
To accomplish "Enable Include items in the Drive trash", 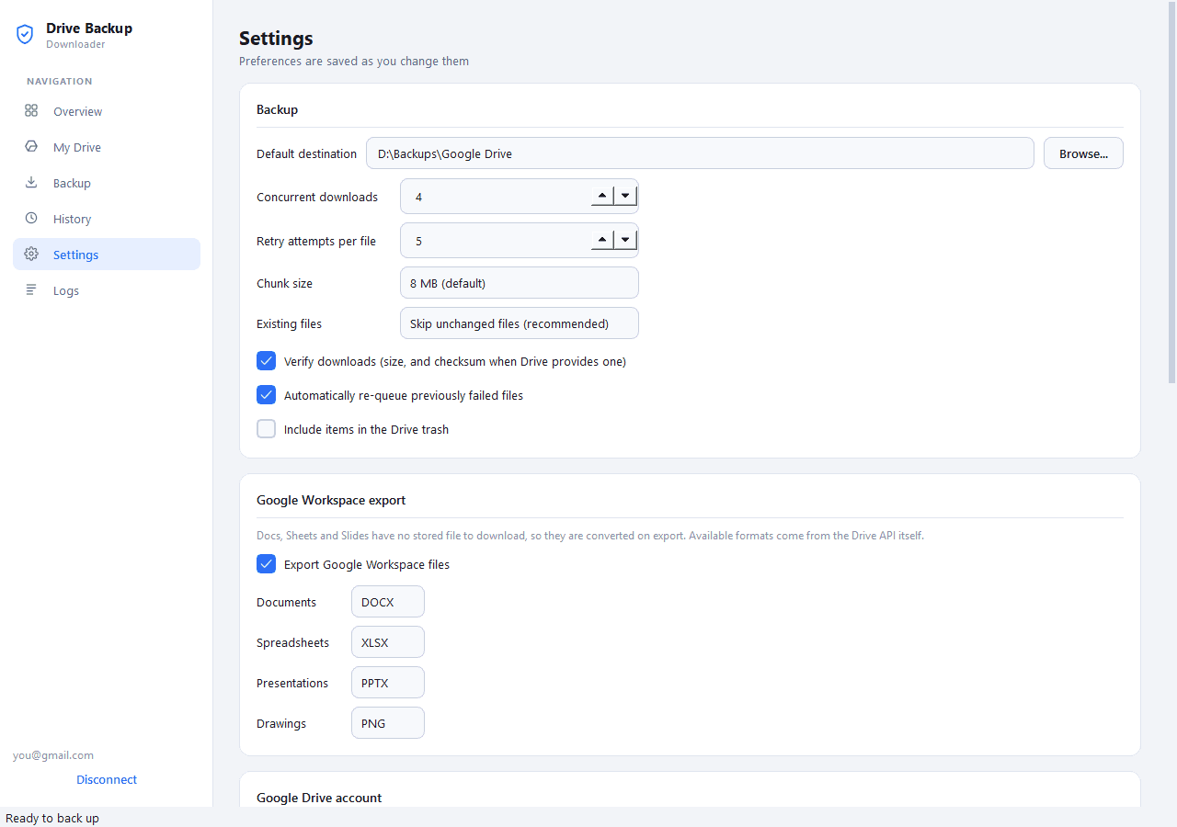I will pyautogui.click(x=266, y=429).
